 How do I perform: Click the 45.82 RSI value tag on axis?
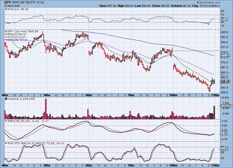click(x=224, y=19)
